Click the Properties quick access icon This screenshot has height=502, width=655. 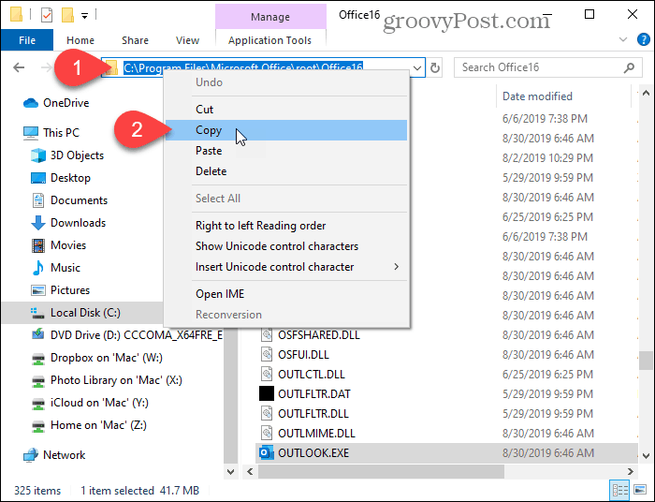pos(47,16)
